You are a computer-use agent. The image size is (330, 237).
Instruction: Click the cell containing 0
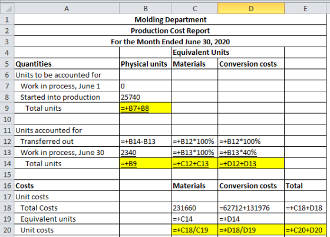[145, 86]
